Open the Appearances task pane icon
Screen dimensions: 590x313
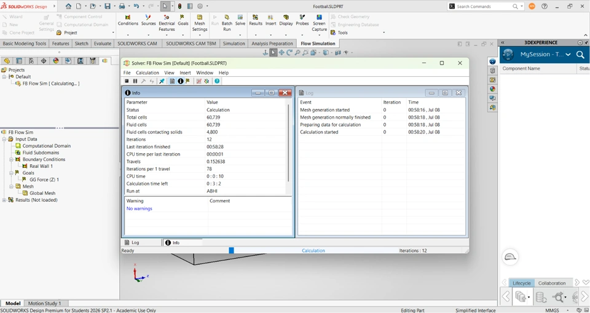point(492,89)
